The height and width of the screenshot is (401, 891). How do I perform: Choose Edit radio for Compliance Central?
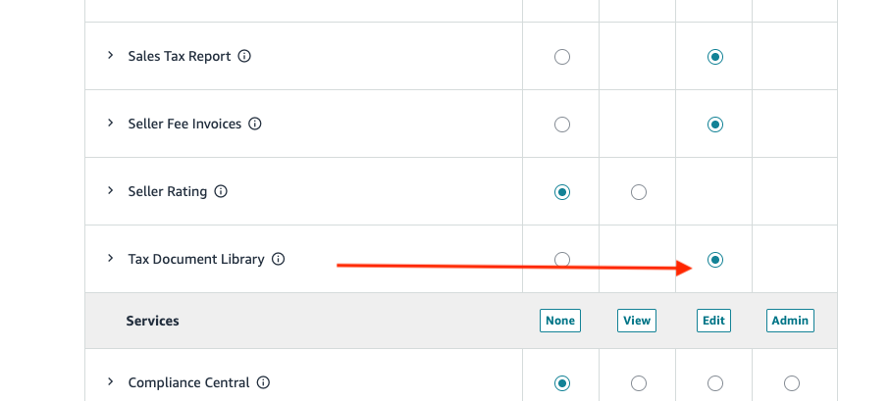[715, 383]
